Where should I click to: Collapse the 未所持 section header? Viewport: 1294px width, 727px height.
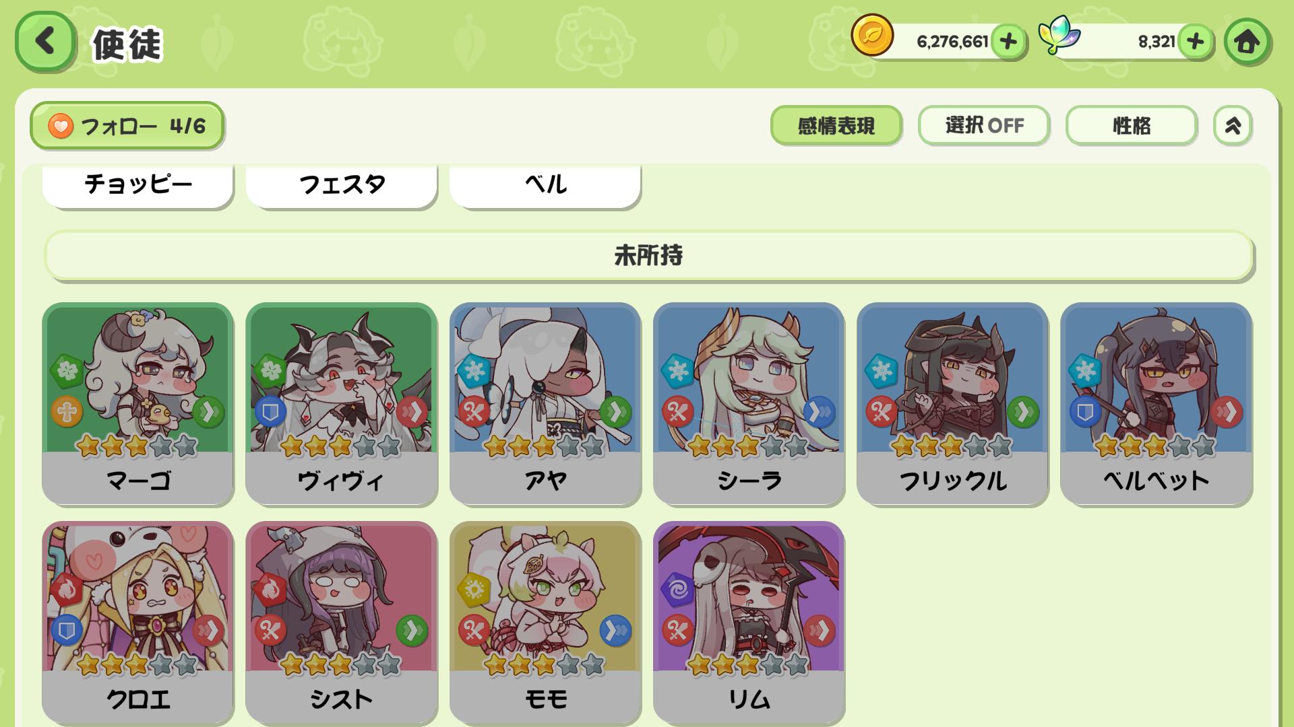point(648,256)
